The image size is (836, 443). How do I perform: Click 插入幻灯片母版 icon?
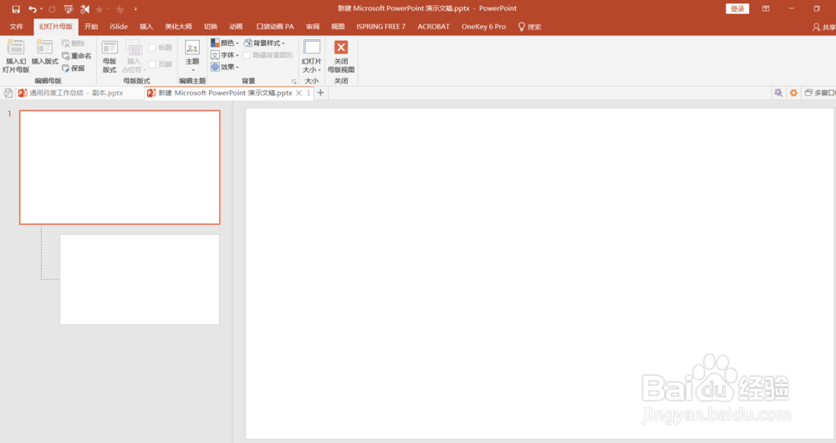click(x=15, y=56)
